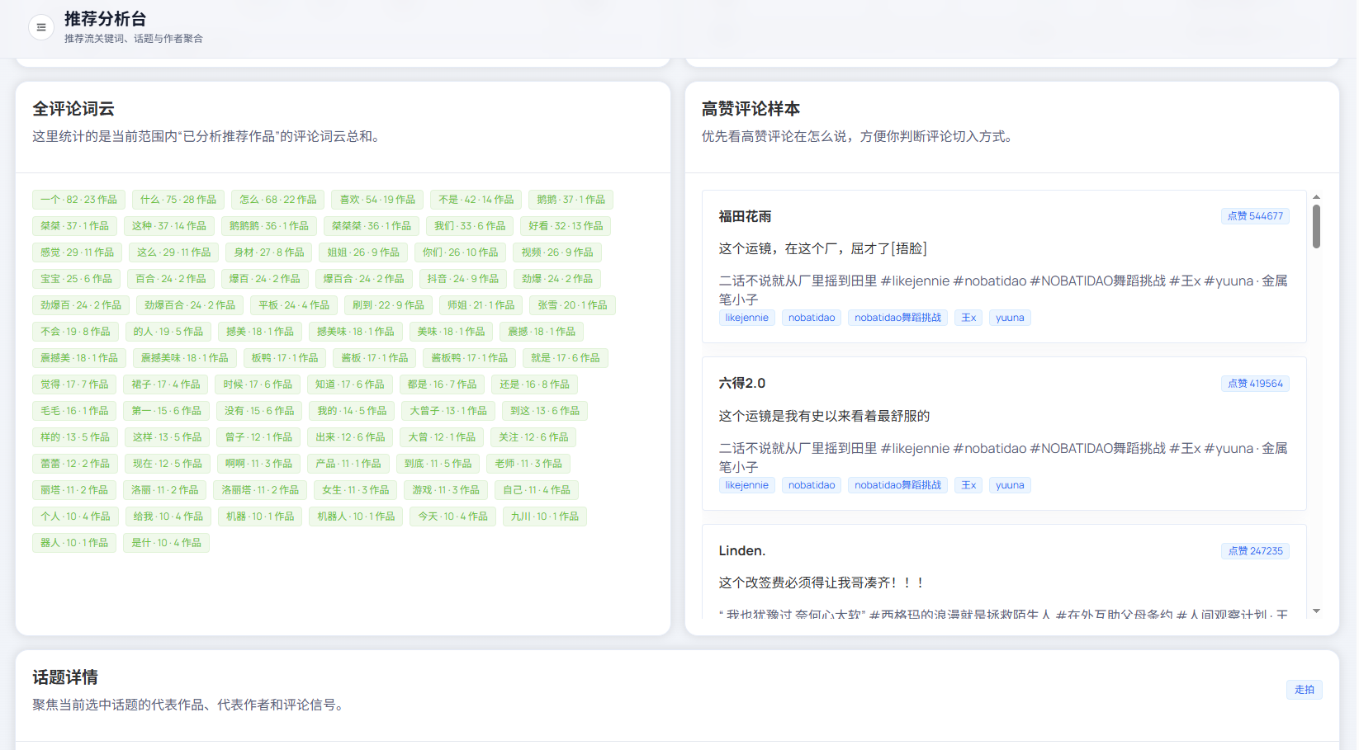The image size is (1359, 750).
Task: Click the word tag 宝宝·25·6作品
Action: point(76,279)
